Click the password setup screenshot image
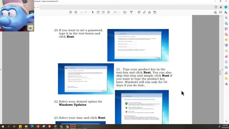The height and width of the screenshot is (129, 229). tap(138, 45)
